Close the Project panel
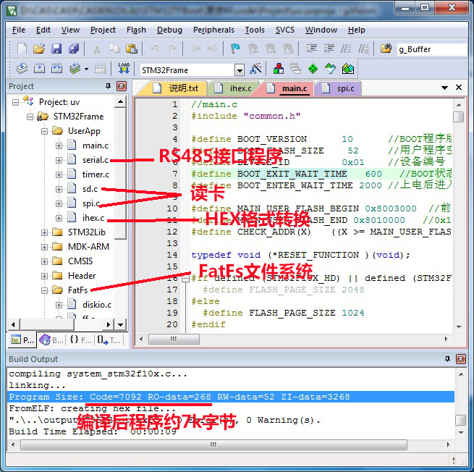Viewport: 474px width, 472px height. point(122,86)
